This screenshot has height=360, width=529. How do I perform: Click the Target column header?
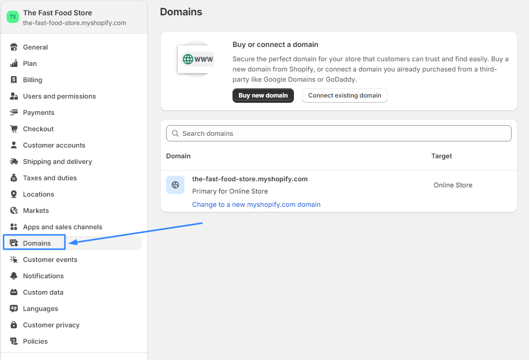coord(442,156)
